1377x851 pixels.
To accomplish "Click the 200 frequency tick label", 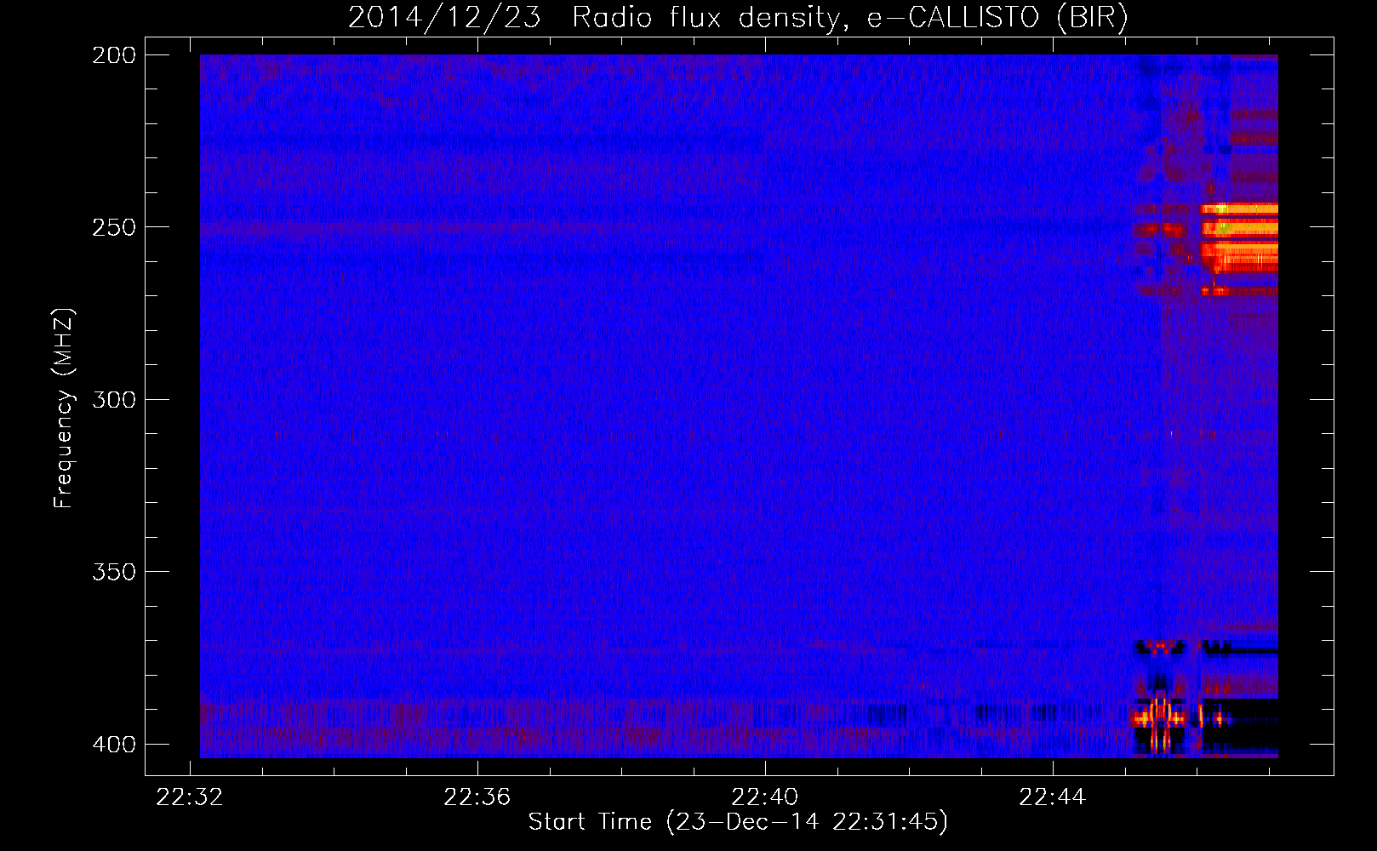I will pos(114,55).
